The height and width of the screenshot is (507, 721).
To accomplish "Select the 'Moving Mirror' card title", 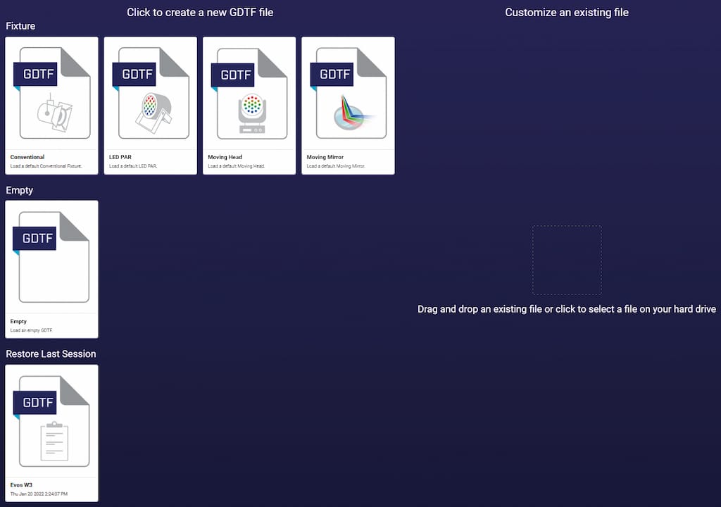I will pyautogui.click(x=325, y=157).
